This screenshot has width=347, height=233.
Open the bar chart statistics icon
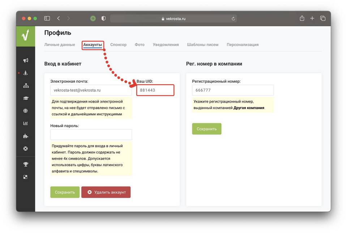(26, 124)
